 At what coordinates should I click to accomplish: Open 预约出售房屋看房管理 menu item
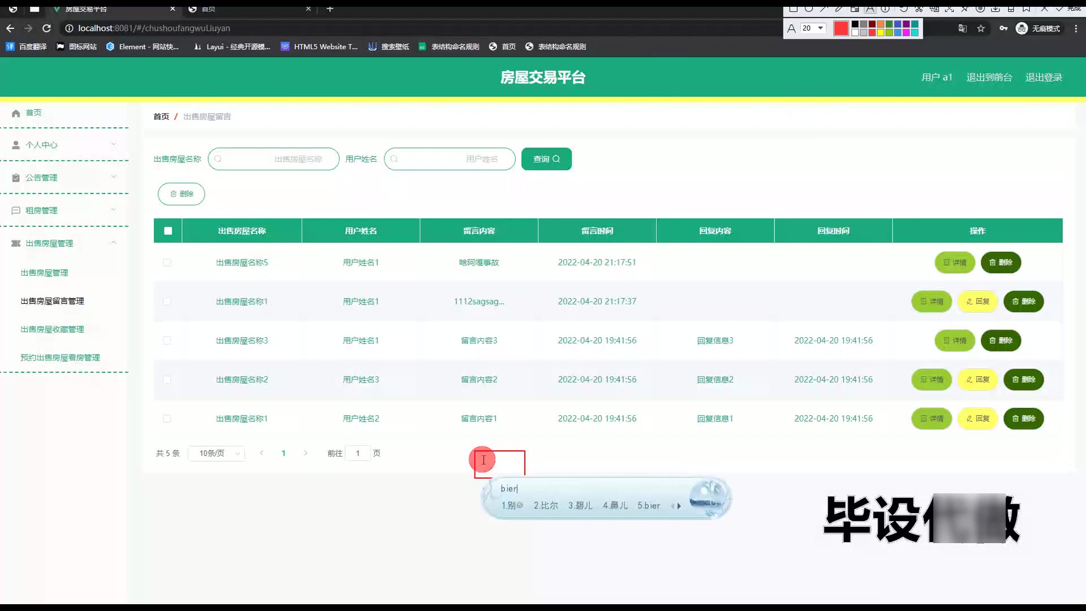60,358
